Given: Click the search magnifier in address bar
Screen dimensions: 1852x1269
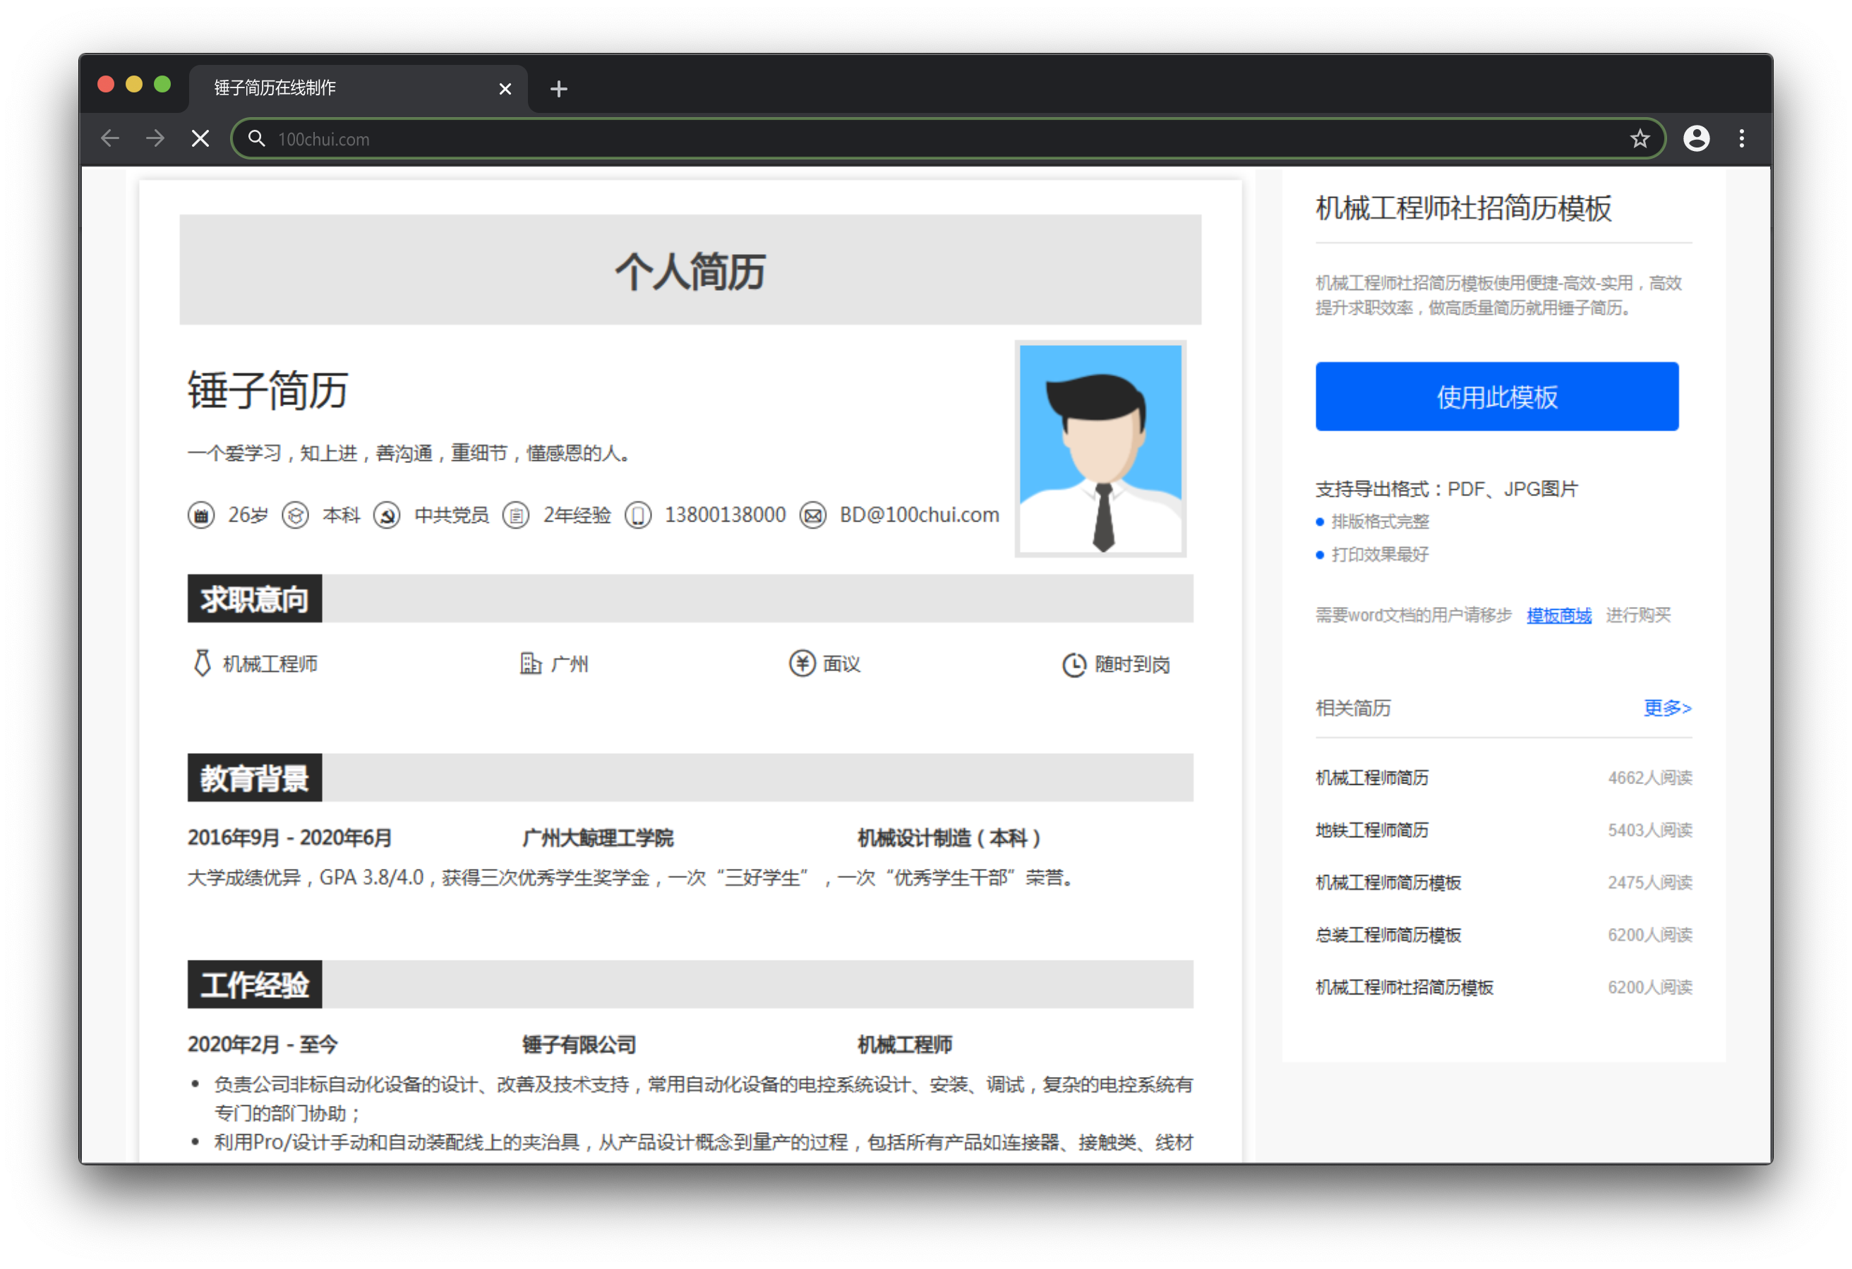Looking at the screenshot, I should click(x=257, y=139).
